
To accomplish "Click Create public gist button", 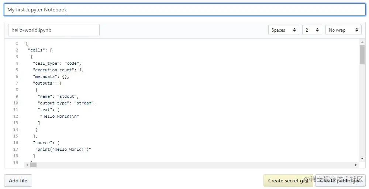I will click(340, 181).
